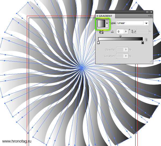Click the gradient fill preview swatch
The width and height of the screenshot is (161, 146).
click(101, 24)
